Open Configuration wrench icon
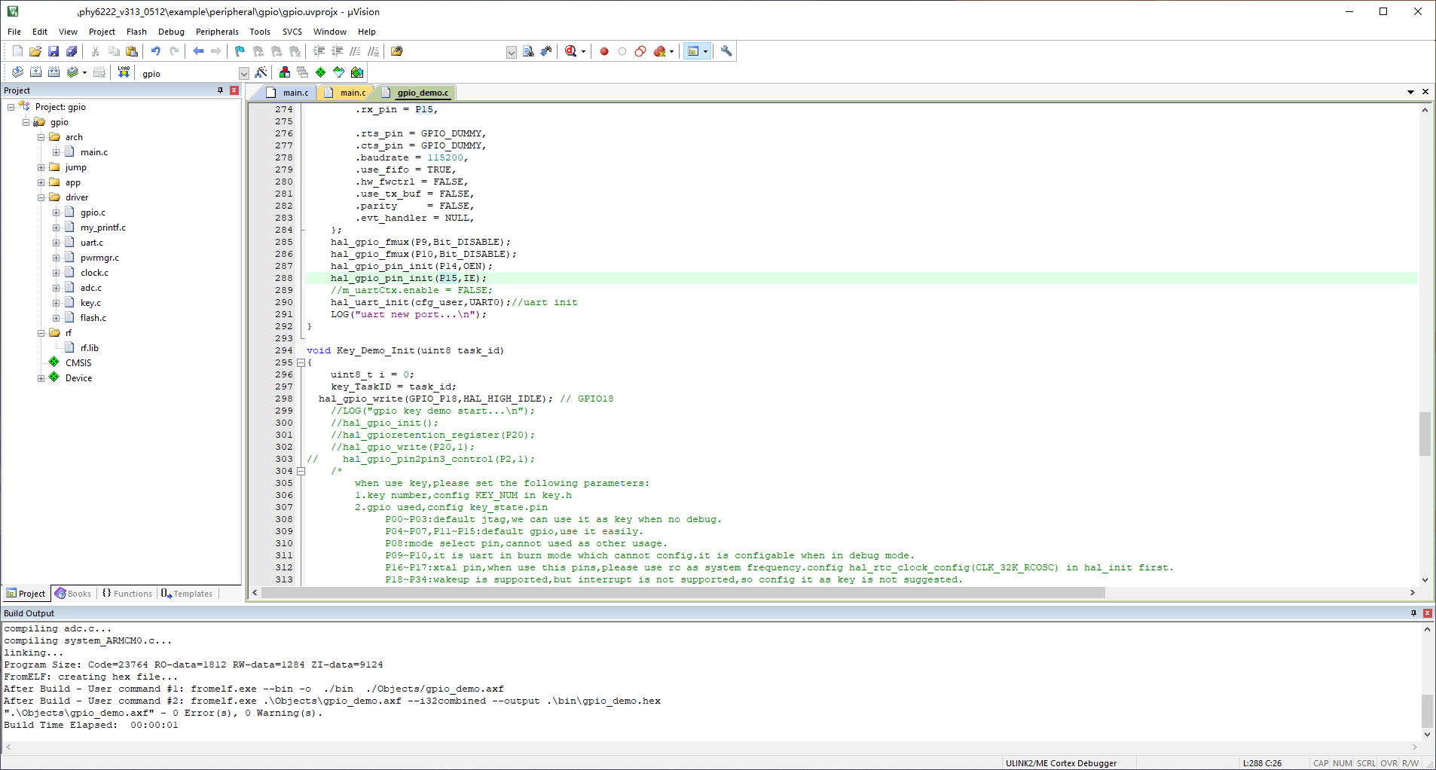Screen dimensions: 1436x770 726,51
